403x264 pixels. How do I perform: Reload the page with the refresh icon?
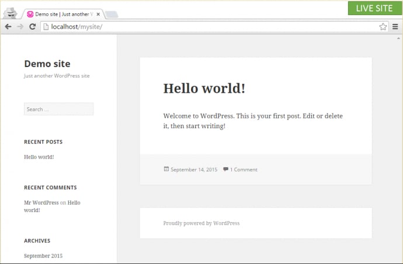pyautogui.click(x=32, y=26)
